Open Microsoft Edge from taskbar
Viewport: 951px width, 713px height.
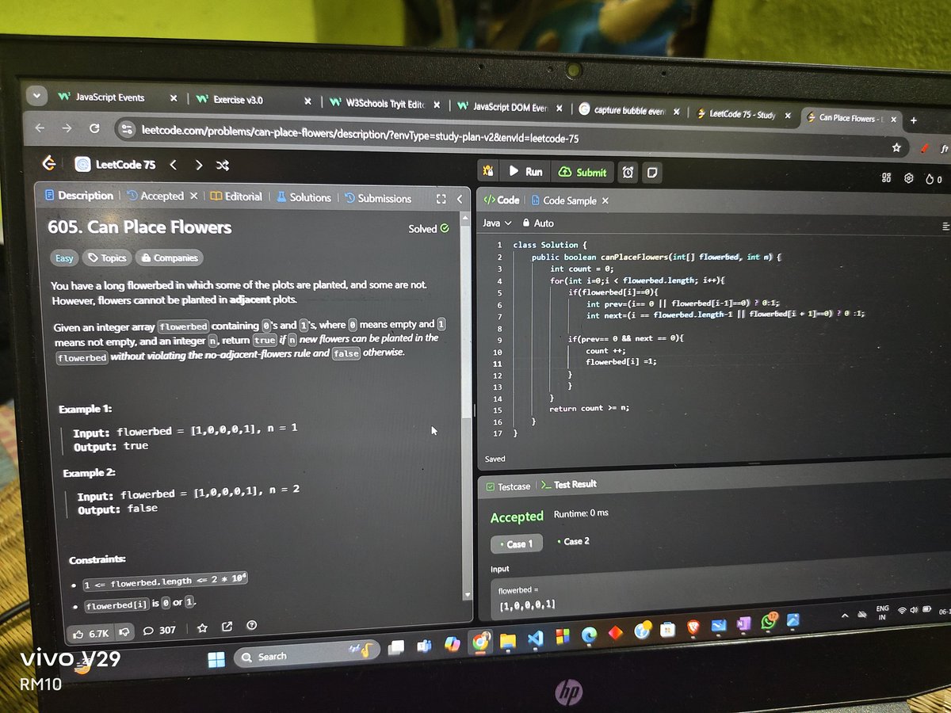point(588,635)
